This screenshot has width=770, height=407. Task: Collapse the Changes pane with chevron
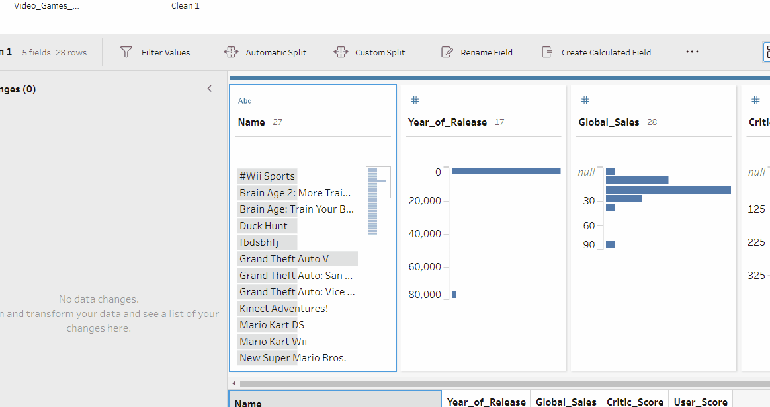pyautogui.click(x=210, y=89)
